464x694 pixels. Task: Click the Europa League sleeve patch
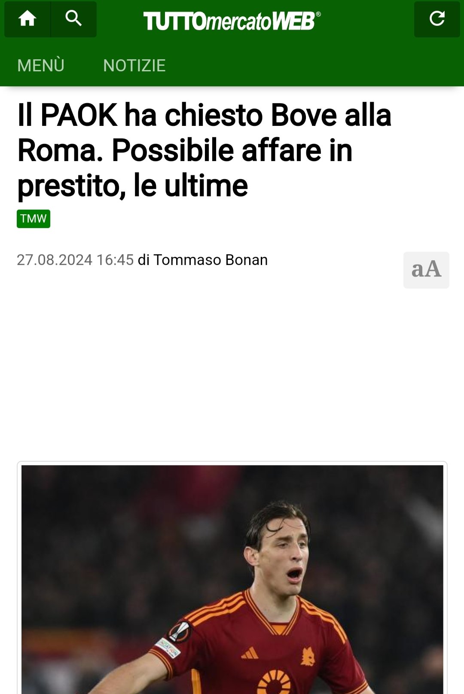[x=180, y=631]
